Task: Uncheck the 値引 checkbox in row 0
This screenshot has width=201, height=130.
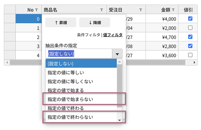Action: pos(190,19)
